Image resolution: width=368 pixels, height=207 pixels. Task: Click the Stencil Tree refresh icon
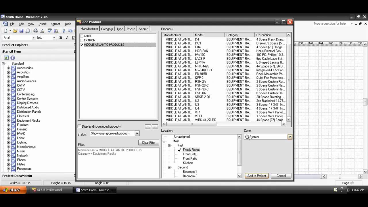point(6,58)
